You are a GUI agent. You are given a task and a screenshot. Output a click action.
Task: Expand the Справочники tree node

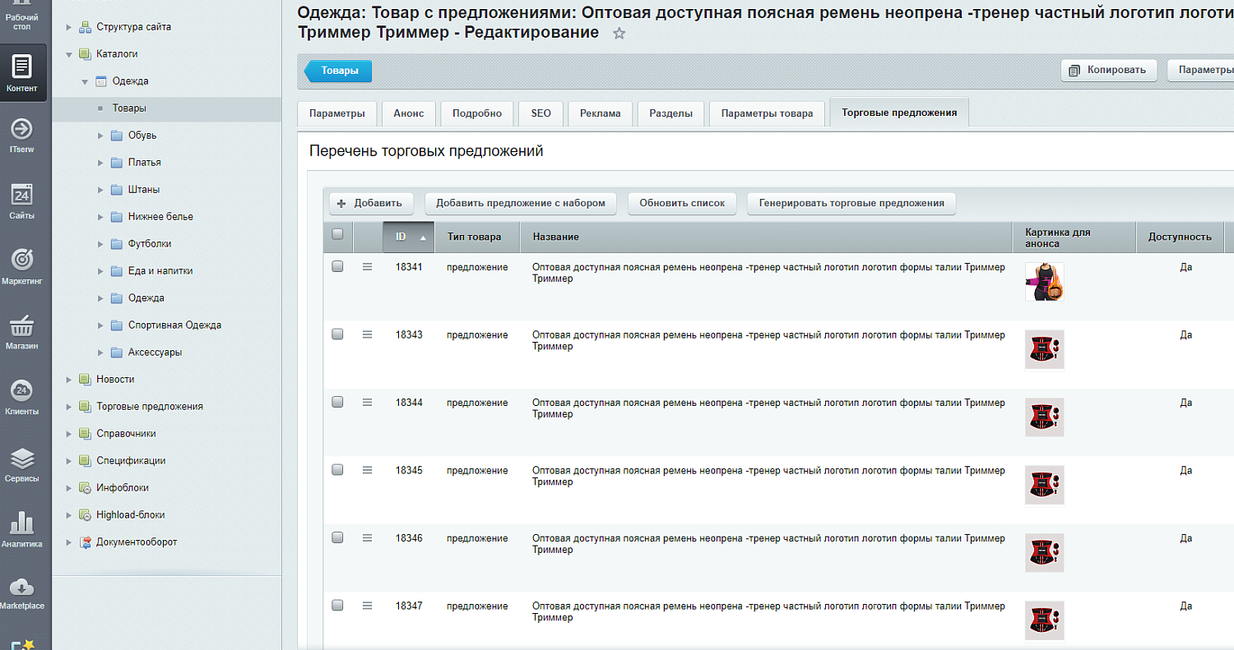point(69,433)
